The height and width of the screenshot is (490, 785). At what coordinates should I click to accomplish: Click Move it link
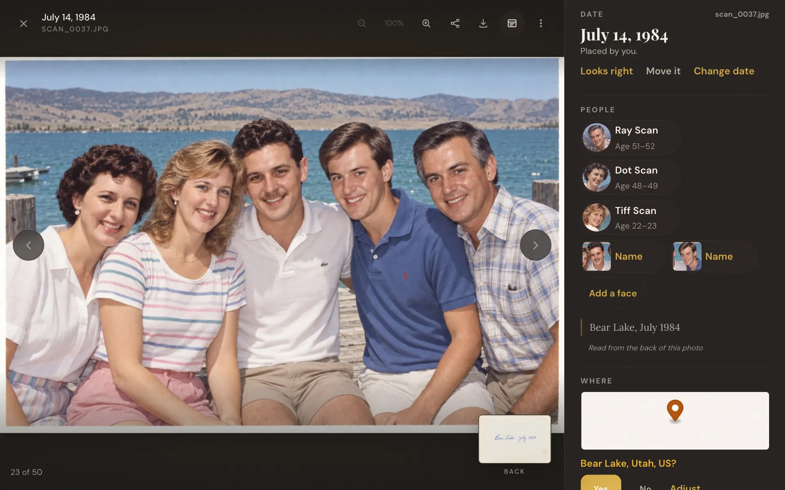pyautogui.click(x=663, y=71)
